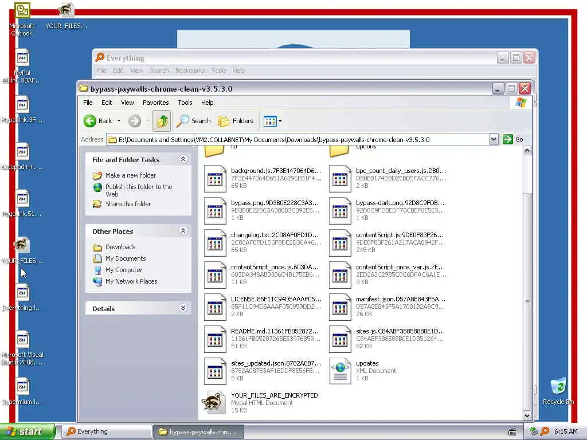Open the Back button history dropdown arrow

point(119,121)
